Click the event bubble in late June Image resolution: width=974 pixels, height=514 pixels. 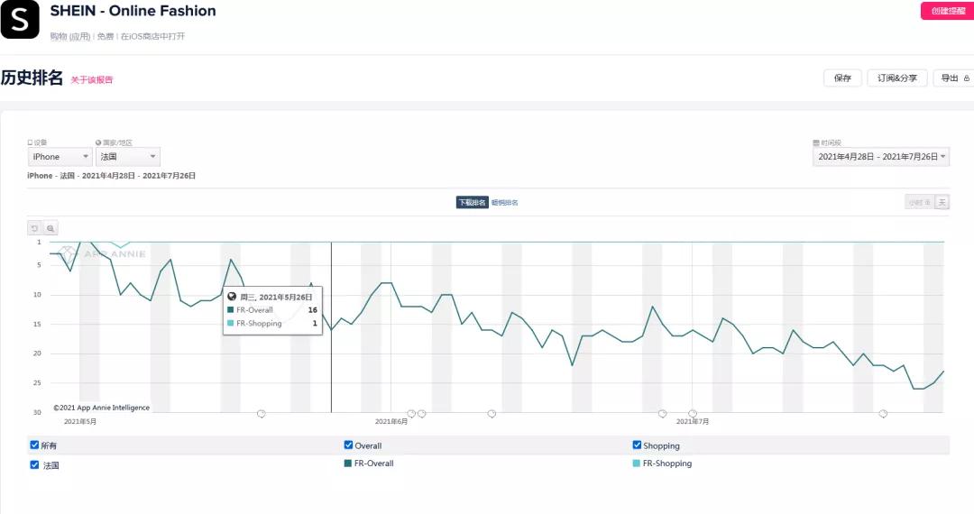[x=662, y=414]
